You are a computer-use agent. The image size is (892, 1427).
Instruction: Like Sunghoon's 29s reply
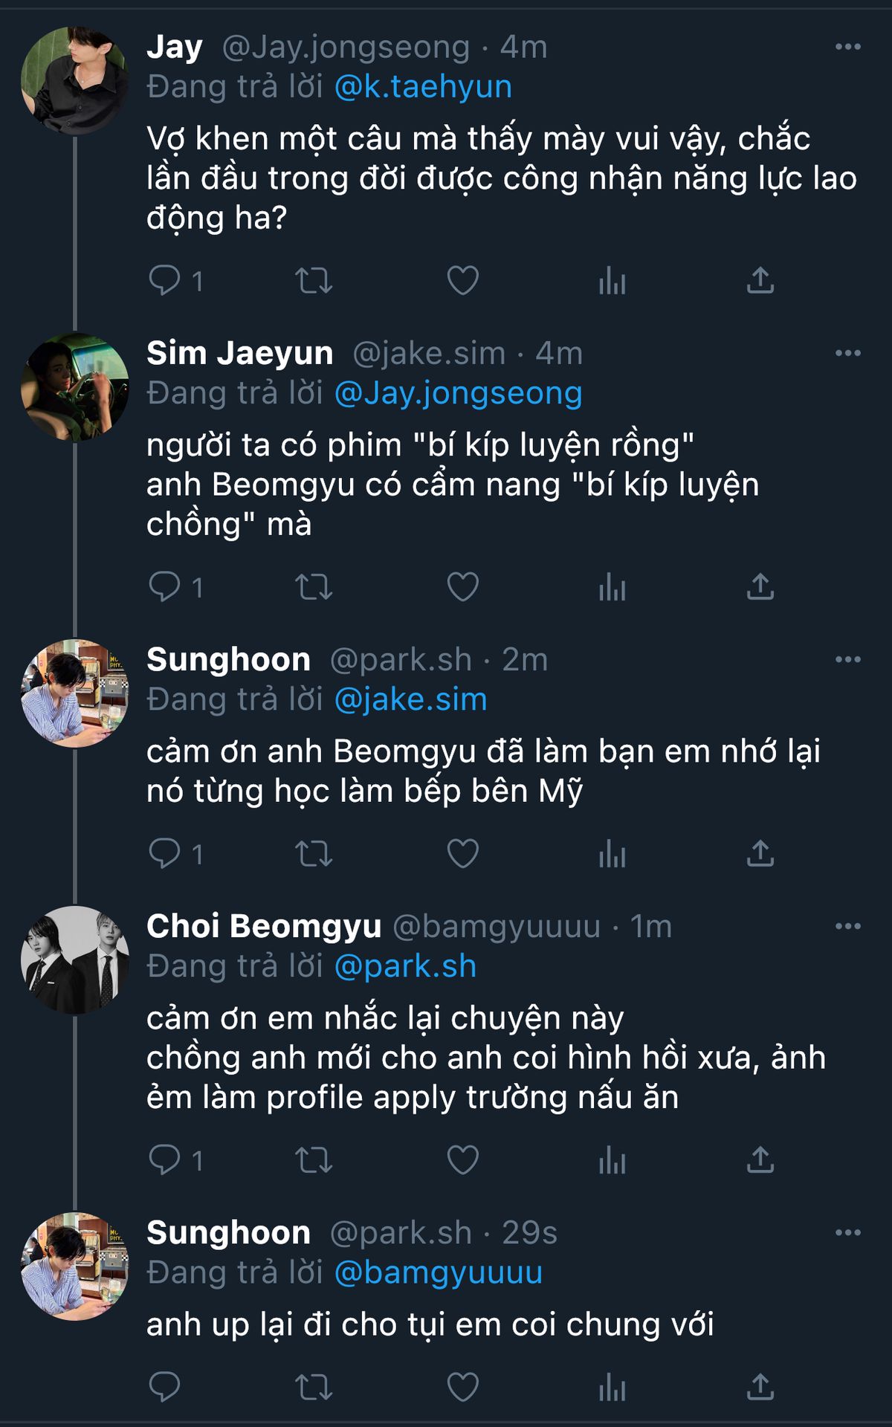[462, 1387]
